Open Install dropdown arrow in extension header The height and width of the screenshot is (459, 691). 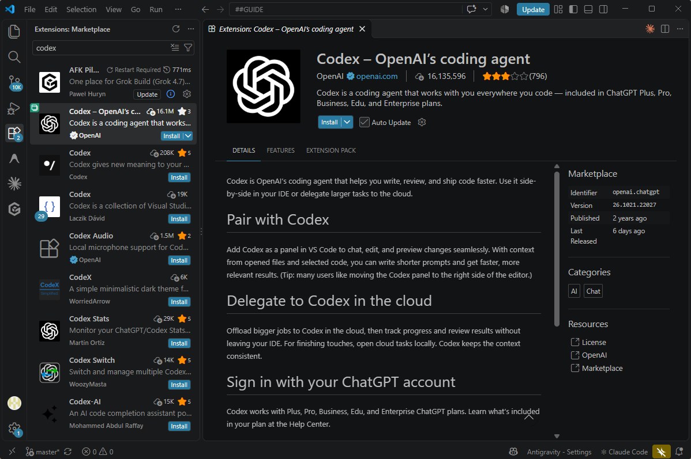point(347,122)
